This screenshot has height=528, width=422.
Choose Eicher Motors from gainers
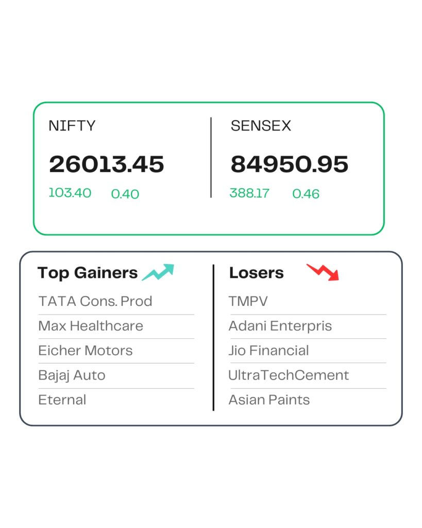pos(86,351)
